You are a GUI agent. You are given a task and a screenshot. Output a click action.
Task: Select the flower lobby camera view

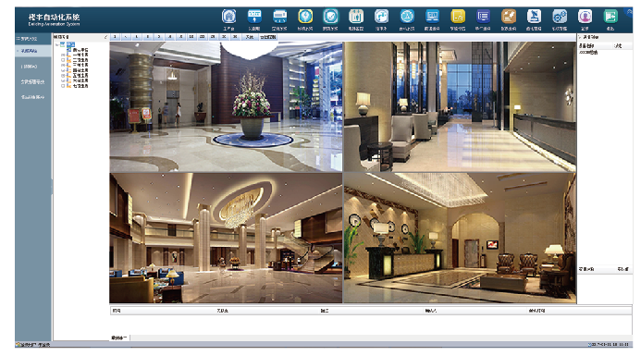[226, 106]
